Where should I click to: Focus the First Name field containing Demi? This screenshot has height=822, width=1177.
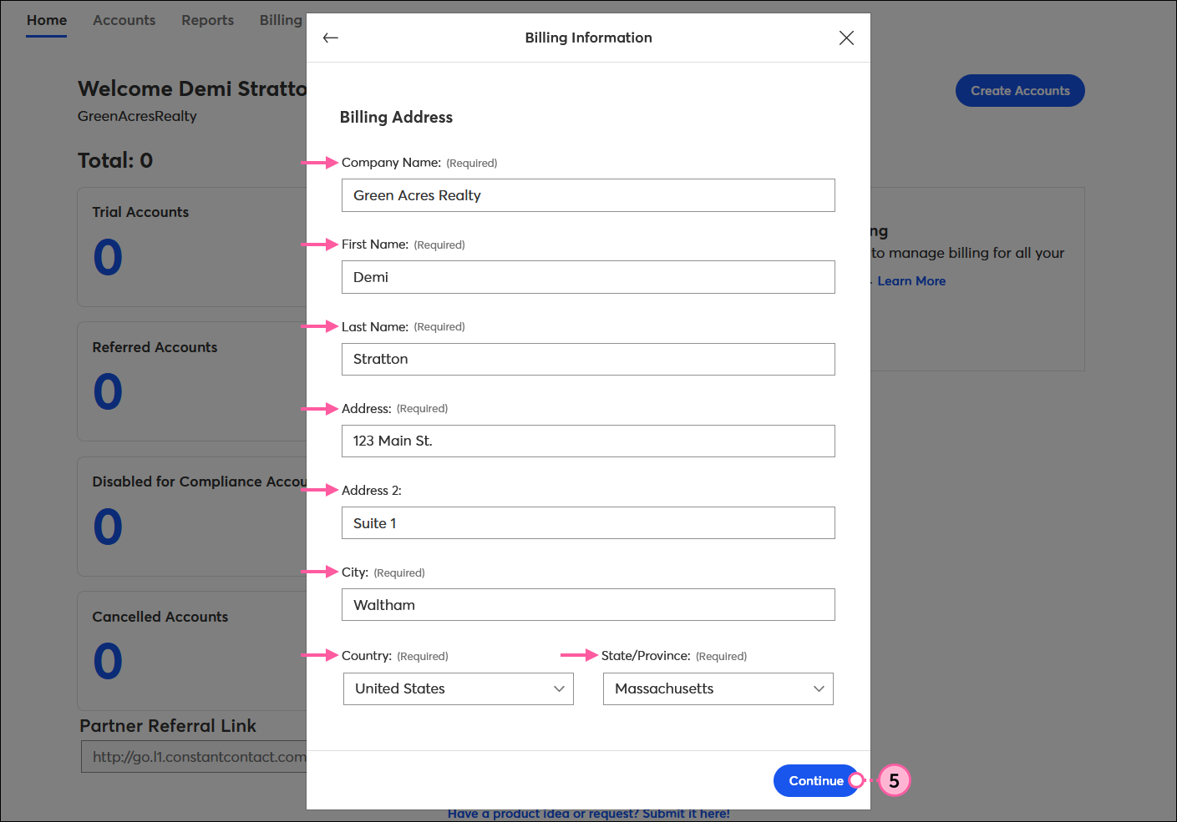pyautogui.click(x=588, y=277)
